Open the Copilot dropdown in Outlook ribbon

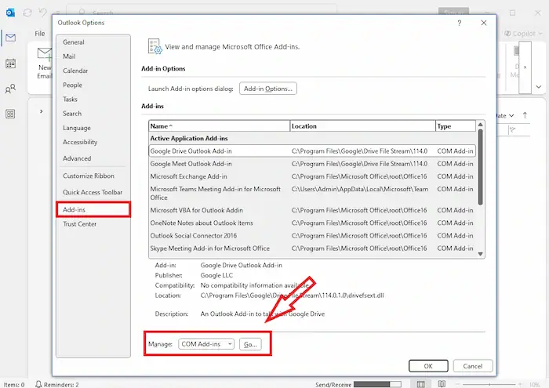(x=523, y=34)
